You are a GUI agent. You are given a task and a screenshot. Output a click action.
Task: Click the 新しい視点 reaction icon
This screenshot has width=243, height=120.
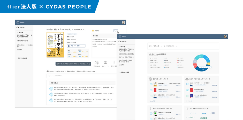[x=114, y=63]
